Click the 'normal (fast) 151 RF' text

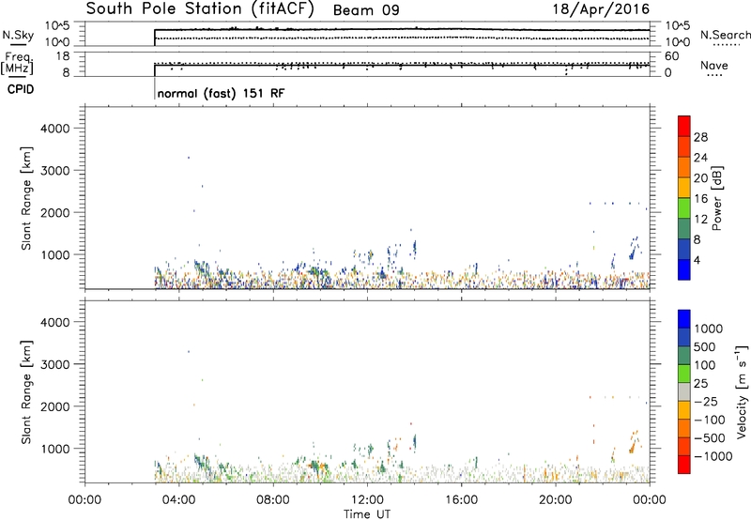221,93
